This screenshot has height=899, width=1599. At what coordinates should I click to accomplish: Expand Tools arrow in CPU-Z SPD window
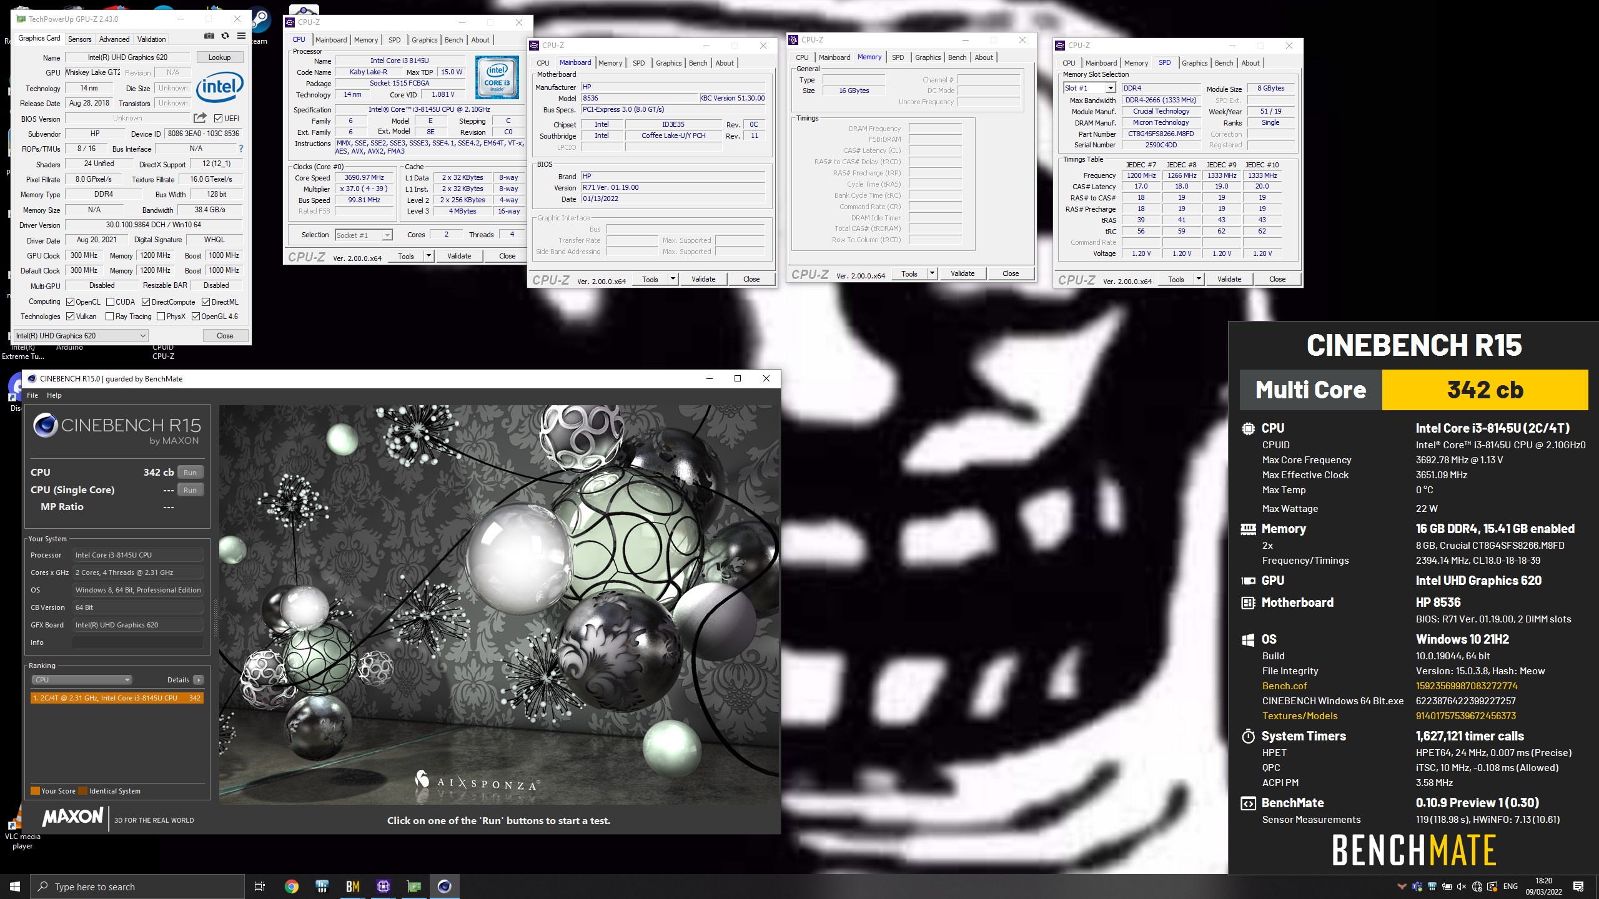pyautogui.click(x=1199, y=279)
